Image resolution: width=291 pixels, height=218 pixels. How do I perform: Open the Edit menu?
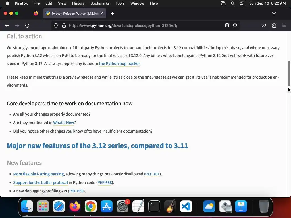[49, 3]
